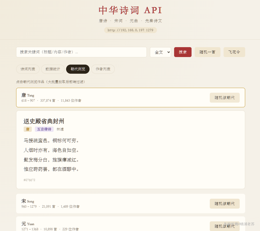Select the 宋 Song dynasty card
The height and width of the screenshot is (231, 260).
pos(130,203)
